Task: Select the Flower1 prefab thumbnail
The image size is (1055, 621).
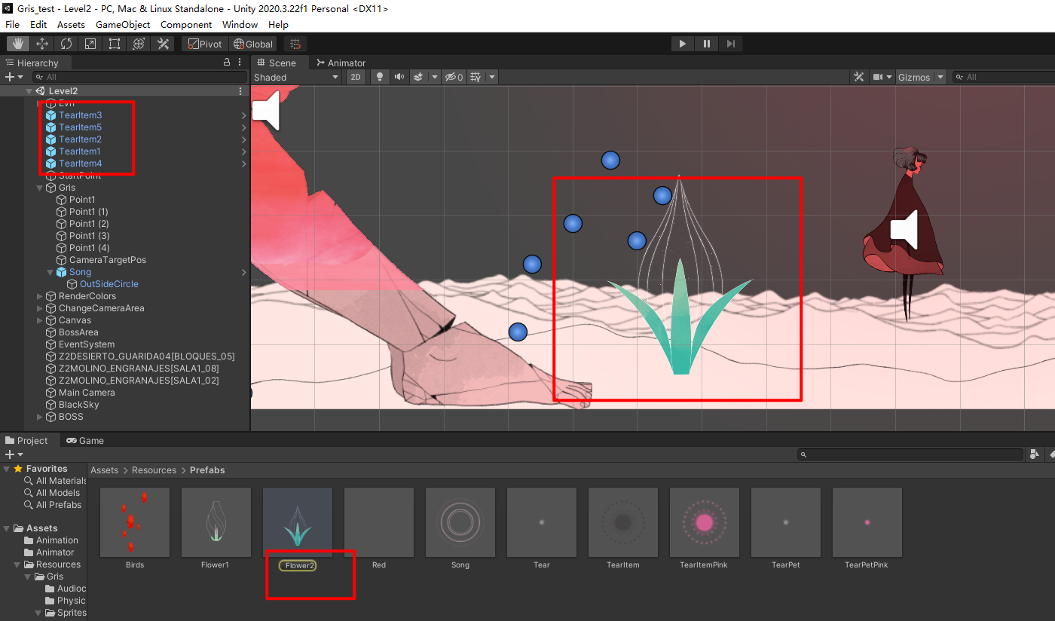Action: 216,522
